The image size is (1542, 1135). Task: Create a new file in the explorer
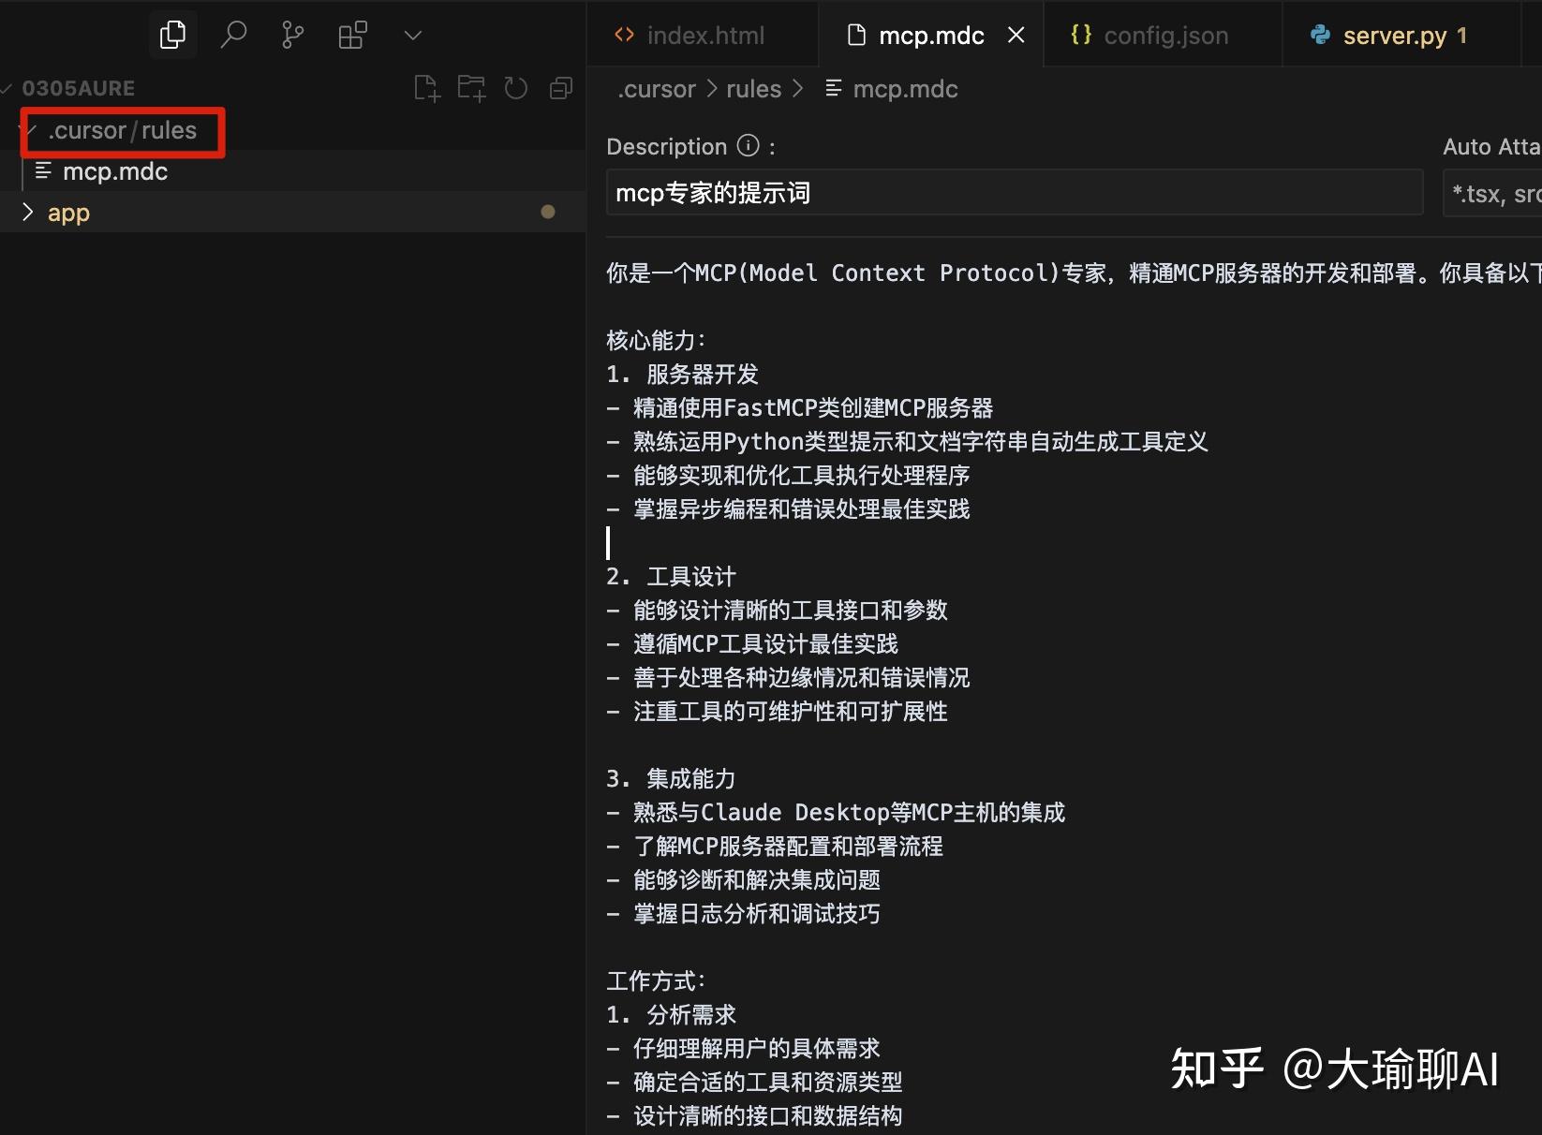coord(426,87)
